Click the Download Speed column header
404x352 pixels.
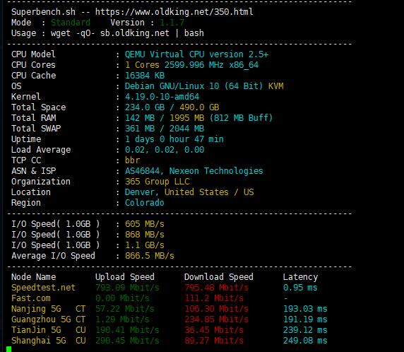[x=219, y=276]
